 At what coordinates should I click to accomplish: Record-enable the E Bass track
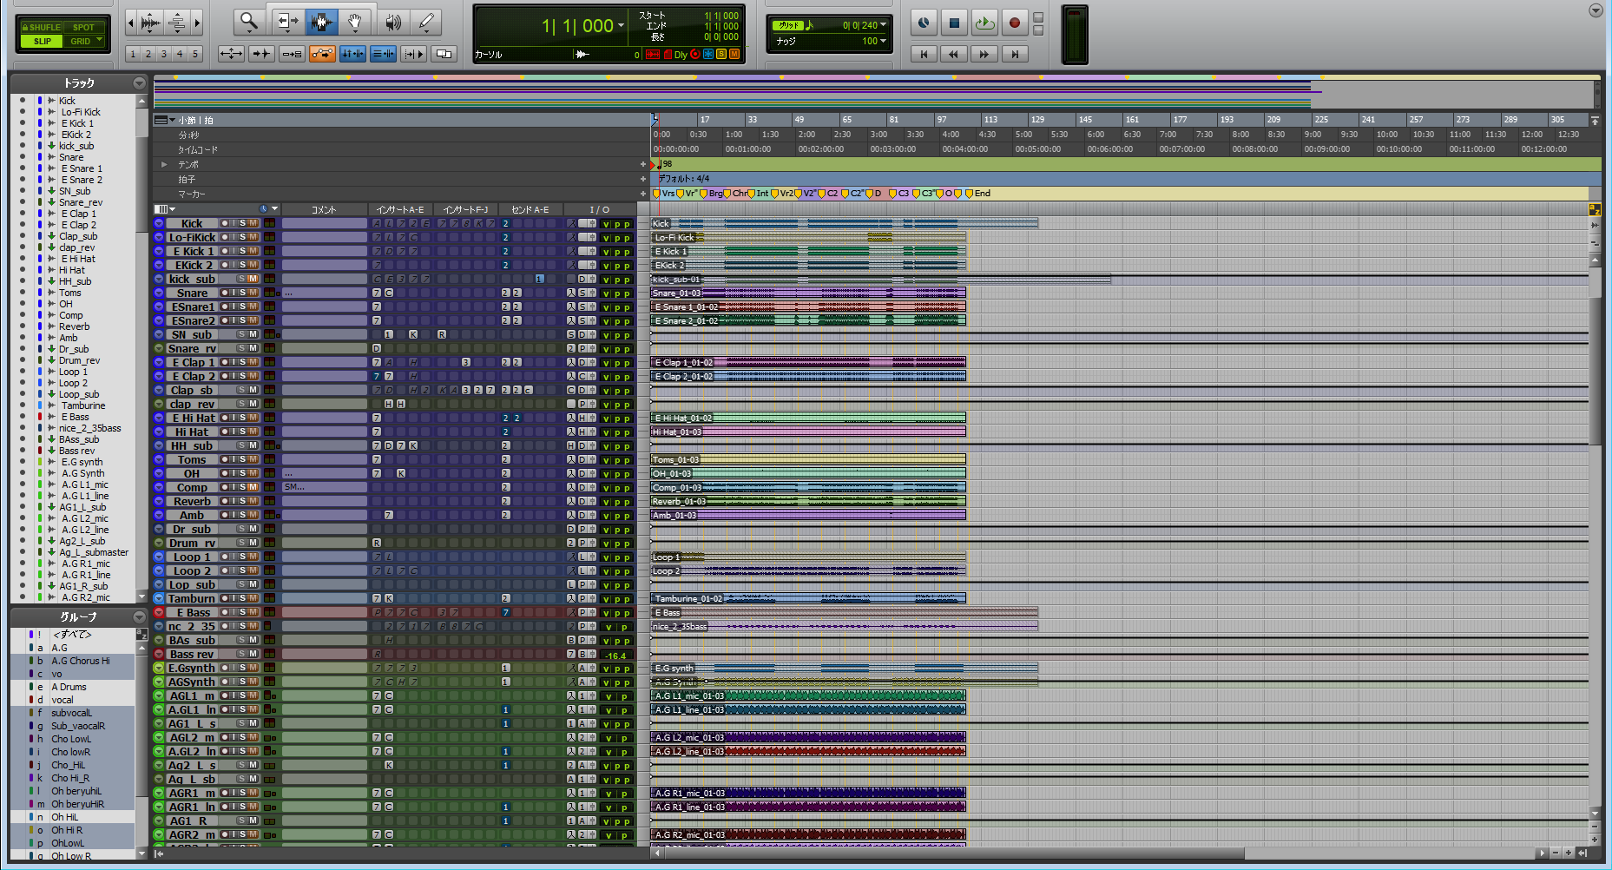[x=224, y=613]
